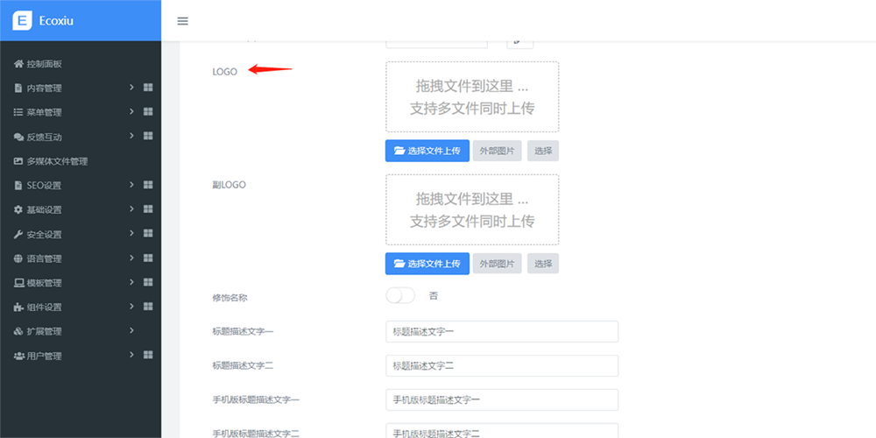This screenshot has height=438, width=876.
Task: Click 外部图片 button under 副LOGO
Action: point(498,264)
